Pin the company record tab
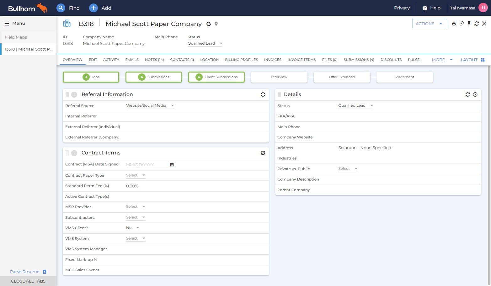Image resolution: width=491 pixels, height=286 pixels. click(469, 24)
